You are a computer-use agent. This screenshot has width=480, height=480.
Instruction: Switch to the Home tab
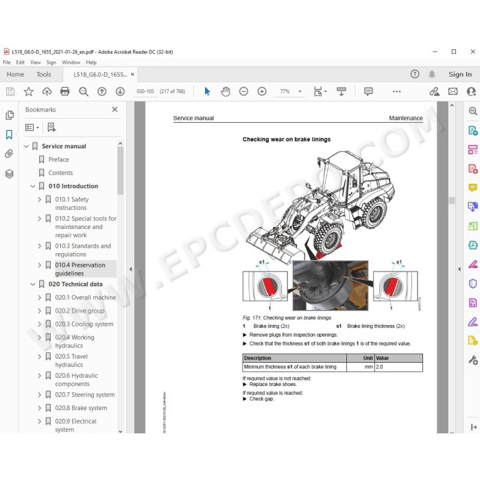point(15,74)
